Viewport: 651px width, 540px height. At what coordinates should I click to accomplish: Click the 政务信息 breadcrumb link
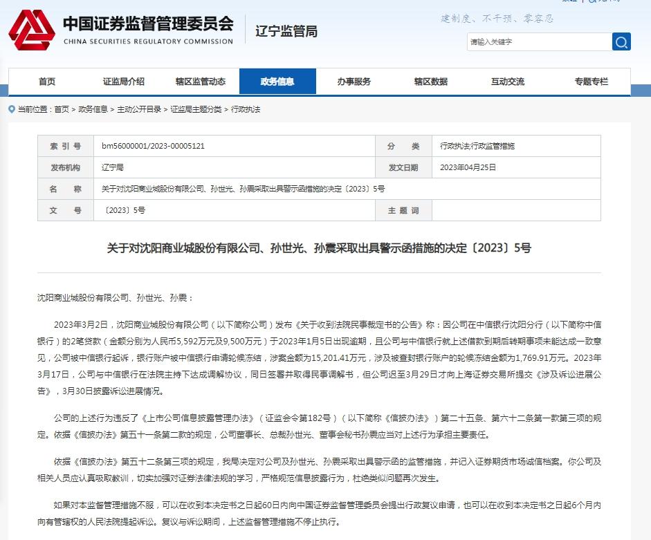coord(93,109)
